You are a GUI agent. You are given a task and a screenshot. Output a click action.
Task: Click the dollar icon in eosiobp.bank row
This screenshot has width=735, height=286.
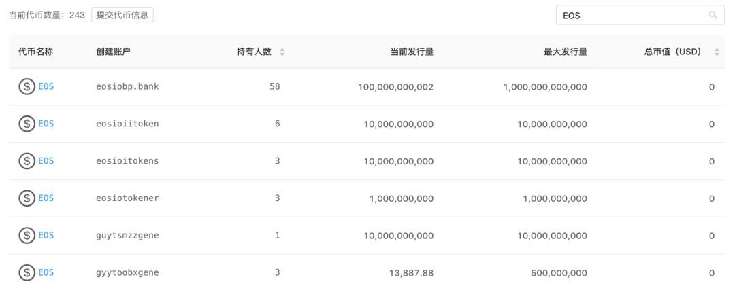click(x=27, y=86)
